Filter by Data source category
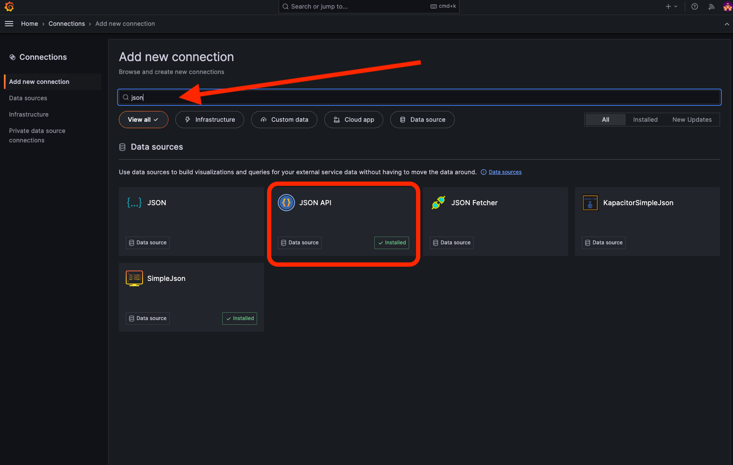Image resolution: width=733 pixels, height=465 pixels. pos(422,120)
